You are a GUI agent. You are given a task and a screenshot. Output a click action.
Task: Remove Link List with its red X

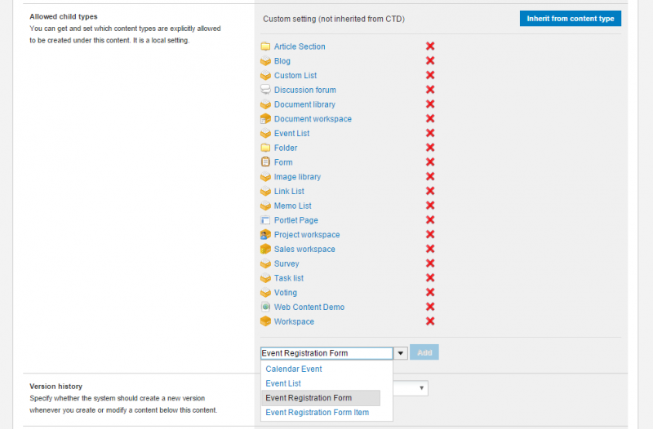point(430,191)
